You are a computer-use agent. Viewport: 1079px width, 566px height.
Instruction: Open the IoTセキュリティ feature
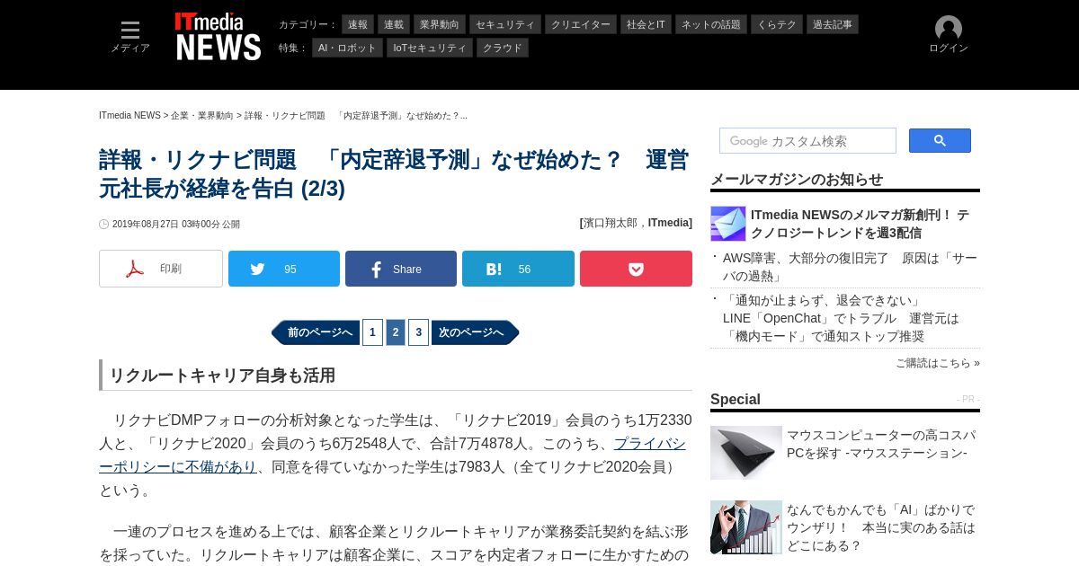point(430,48)
